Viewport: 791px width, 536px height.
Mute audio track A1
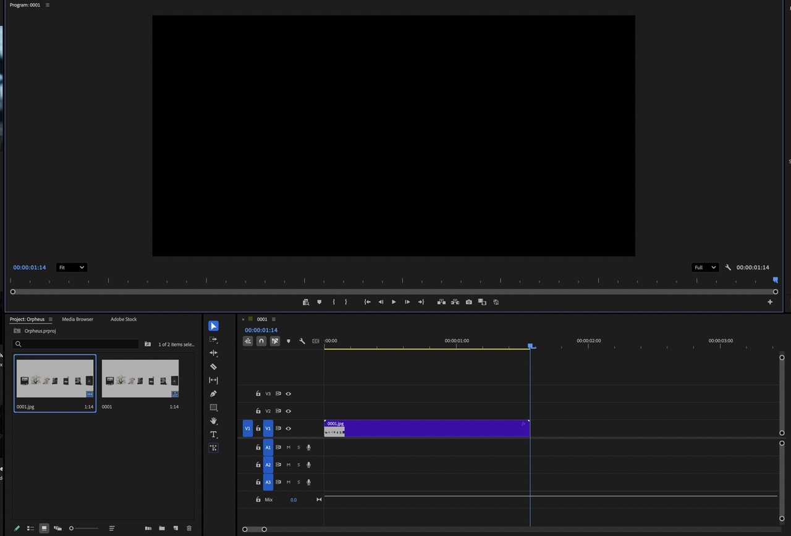tap(288, 448)
